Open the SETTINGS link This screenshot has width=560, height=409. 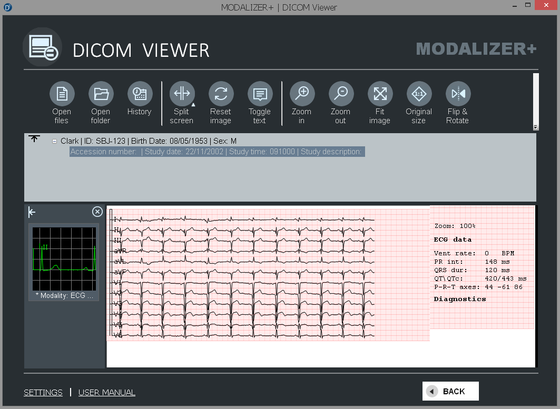tap(43, 392)
